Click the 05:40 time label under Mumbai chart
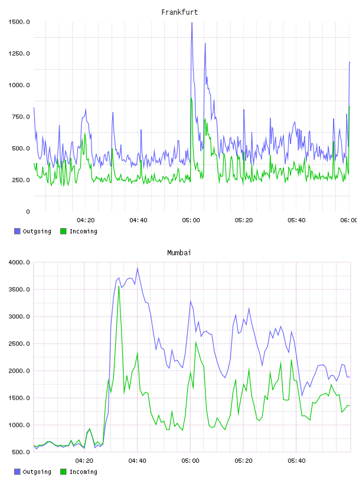 tap(296, 460)
